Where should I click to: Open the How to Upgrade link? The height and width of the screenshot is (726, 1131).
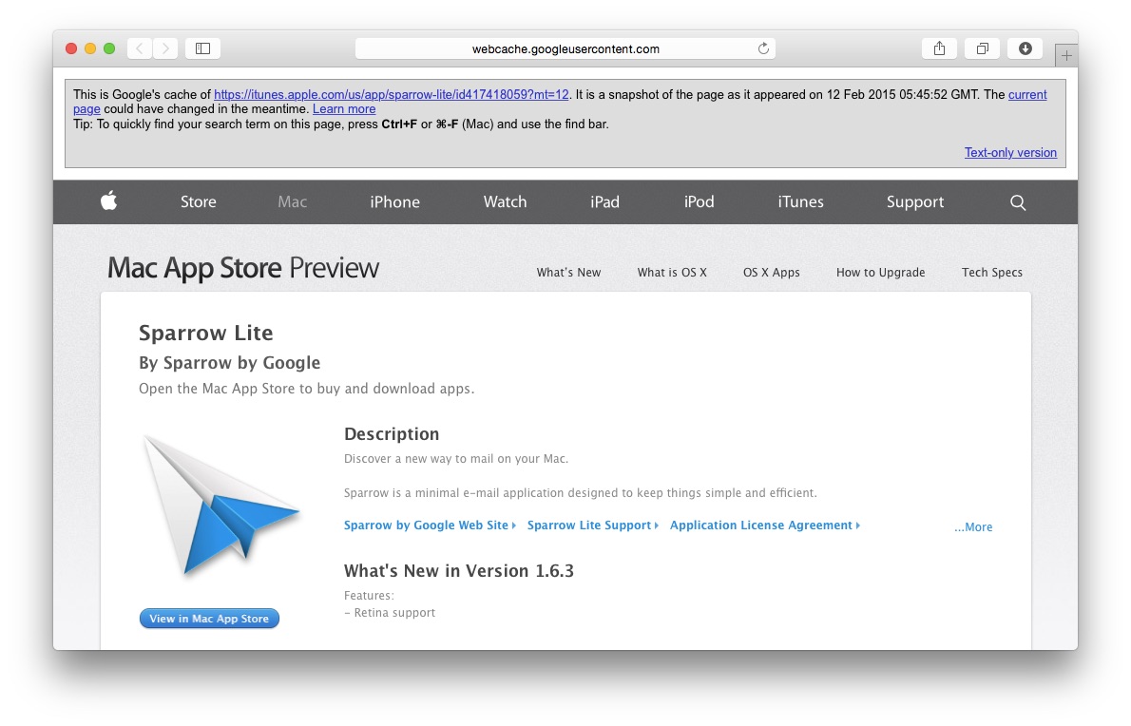[881, 273]
